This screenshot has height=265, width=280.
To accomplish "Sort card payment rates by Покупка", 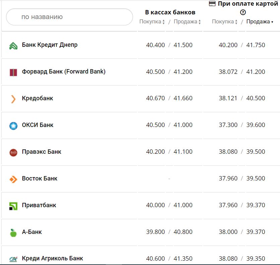I will 225,22.
